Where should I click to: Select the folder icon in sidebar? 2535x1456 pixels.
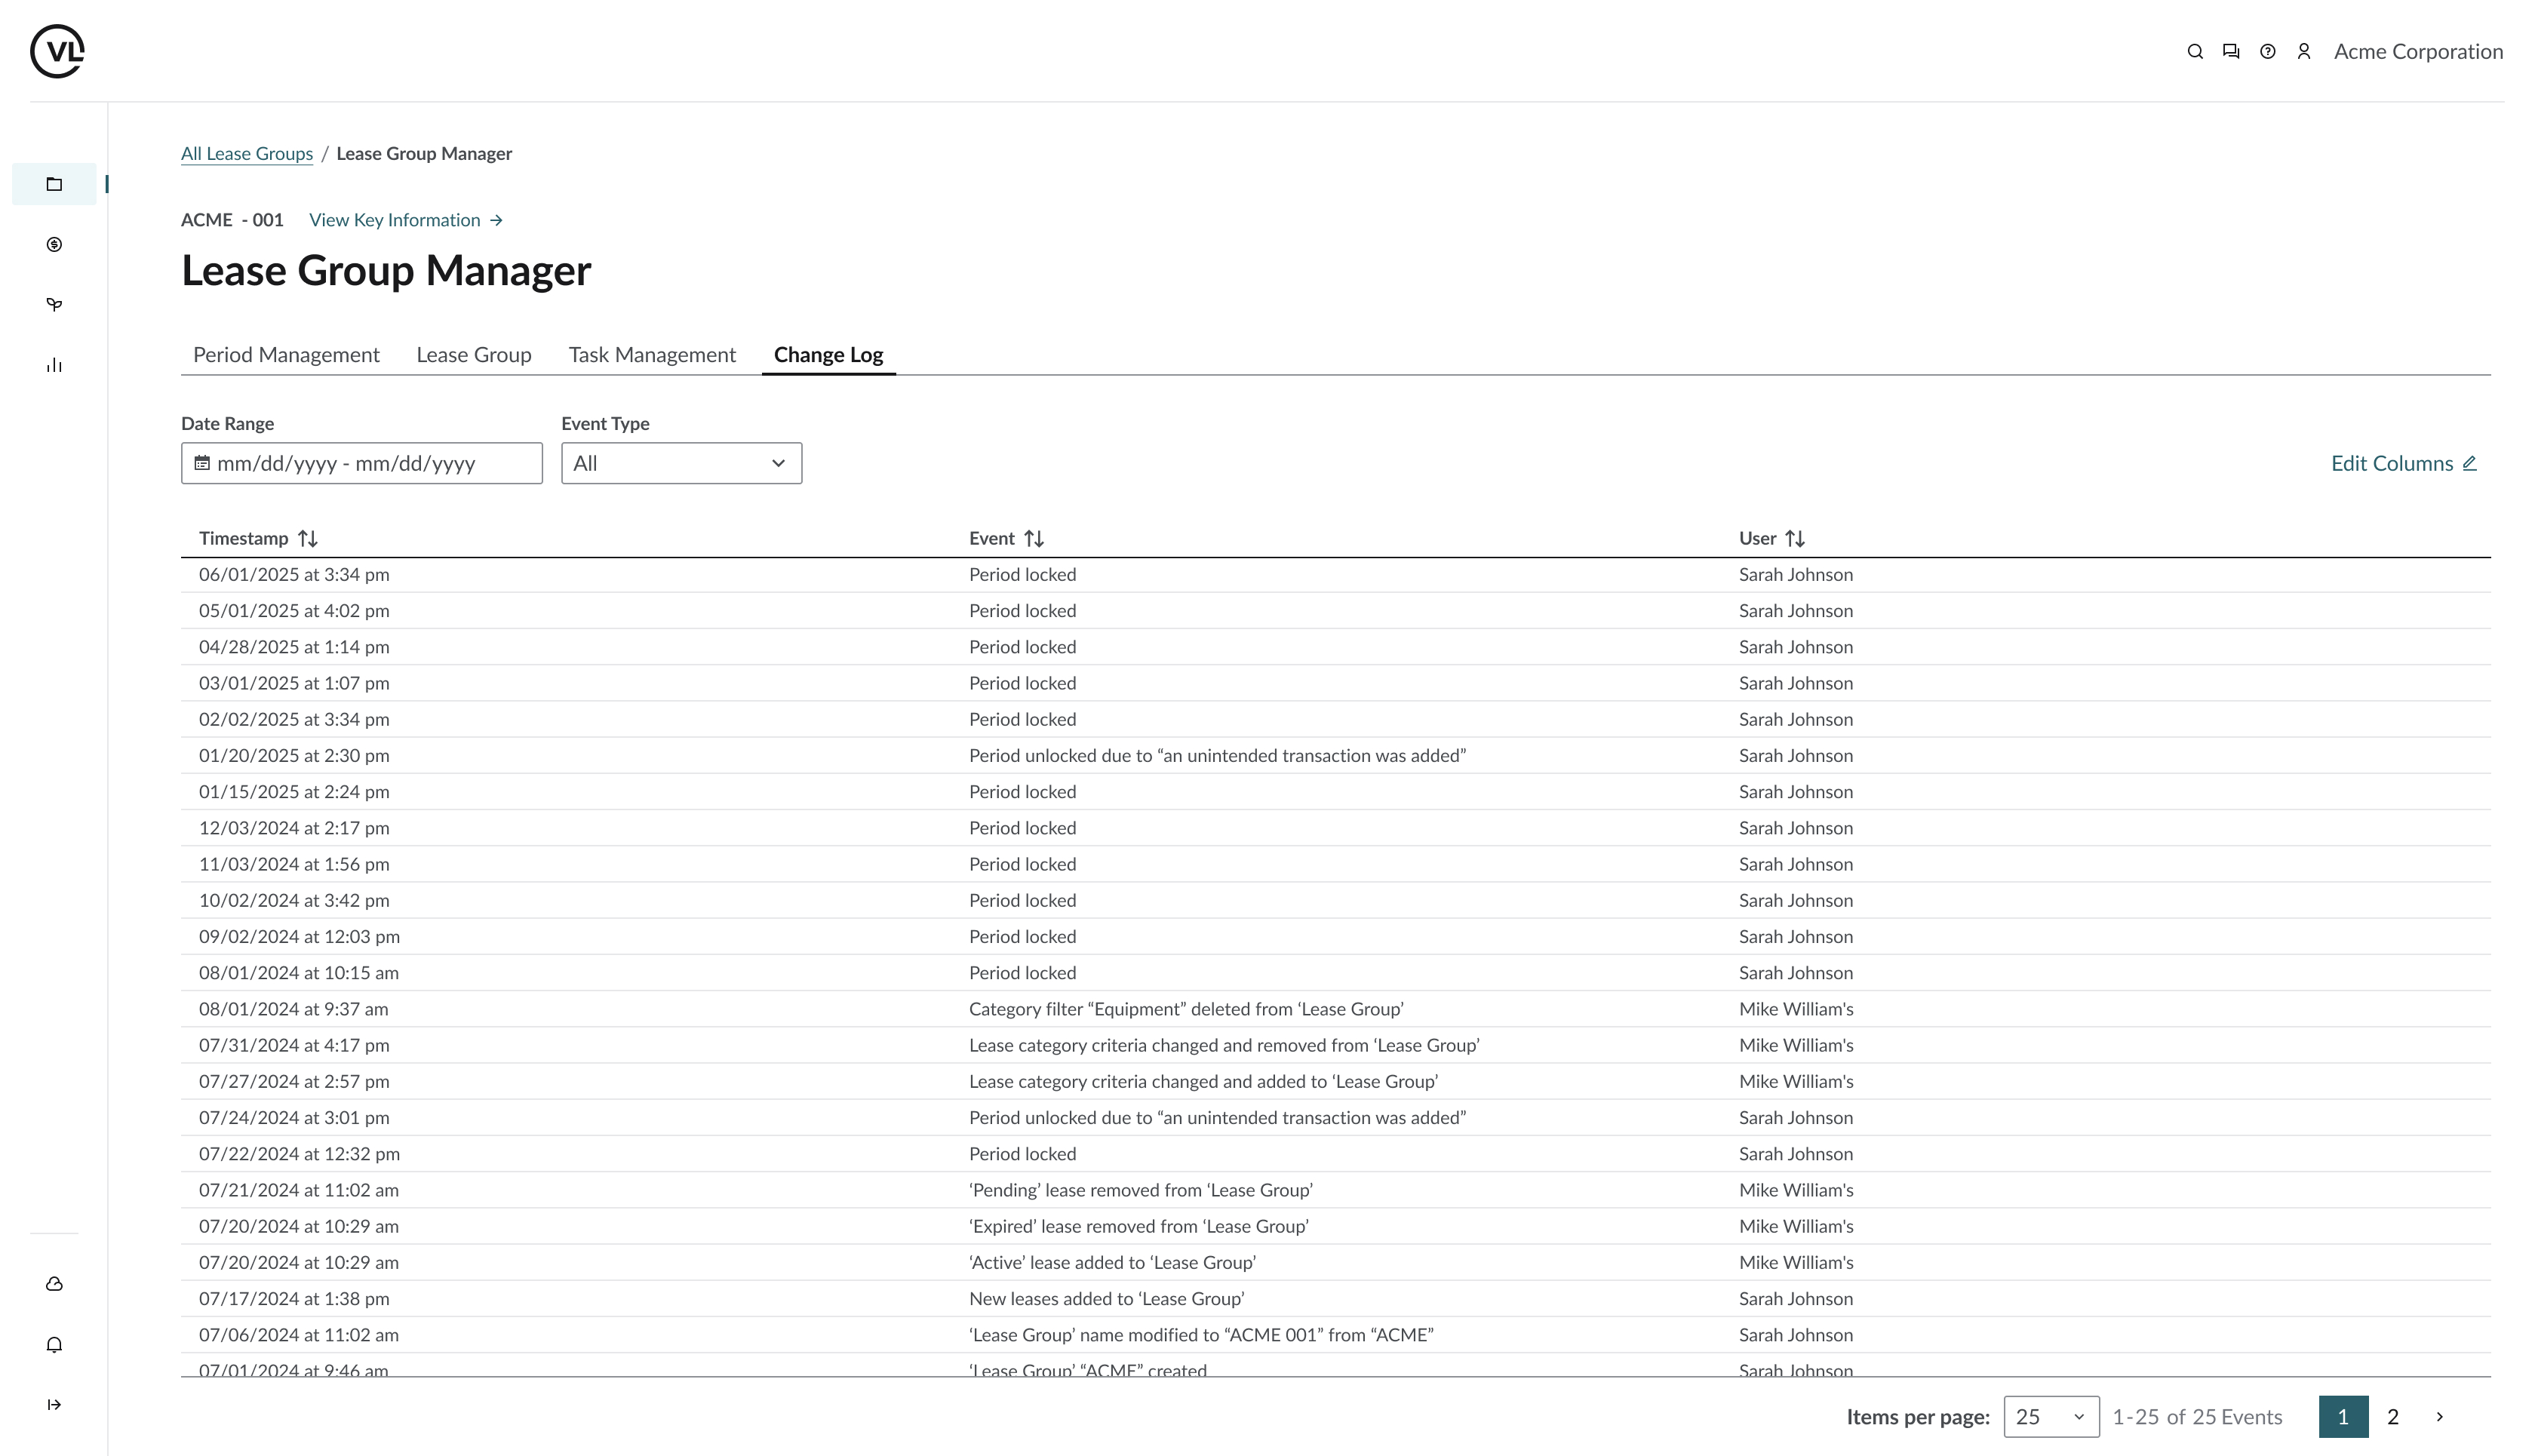point(54,184)
